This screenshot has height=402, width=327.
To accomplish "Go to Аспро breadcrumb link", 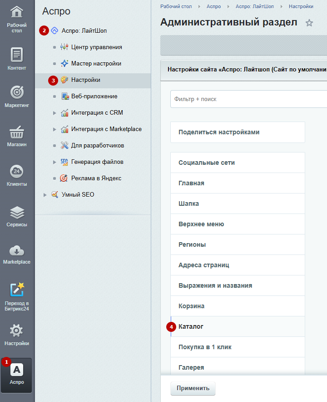I will coord(214,7).
